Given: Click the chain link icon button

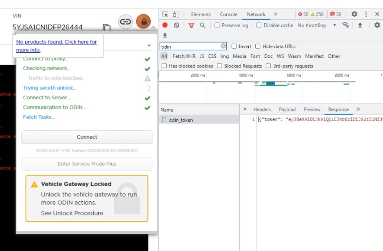Looking at the screenshot, I should [126, 22].
